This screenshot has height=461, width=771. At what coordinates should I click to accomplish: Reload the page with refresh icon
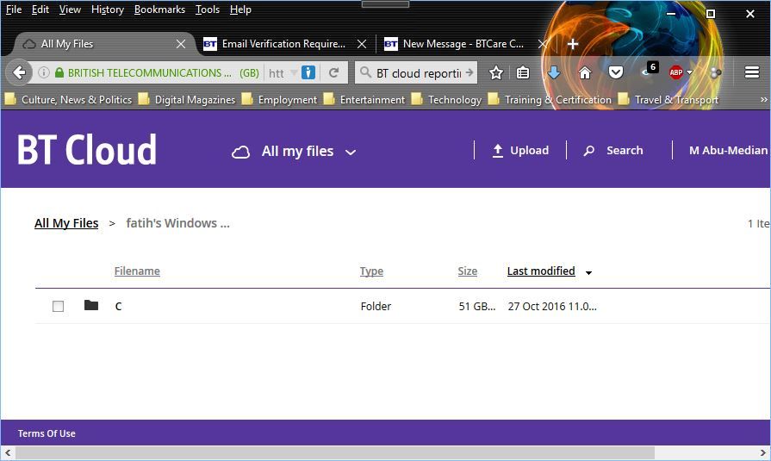pyautogui.click(x=334, y=73)
